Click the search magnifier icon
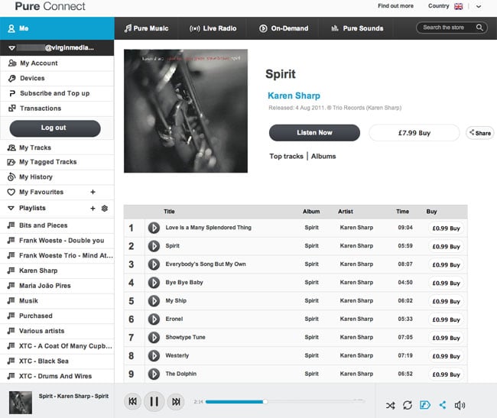This screenshot has height=418, width=497. (479, 28)
